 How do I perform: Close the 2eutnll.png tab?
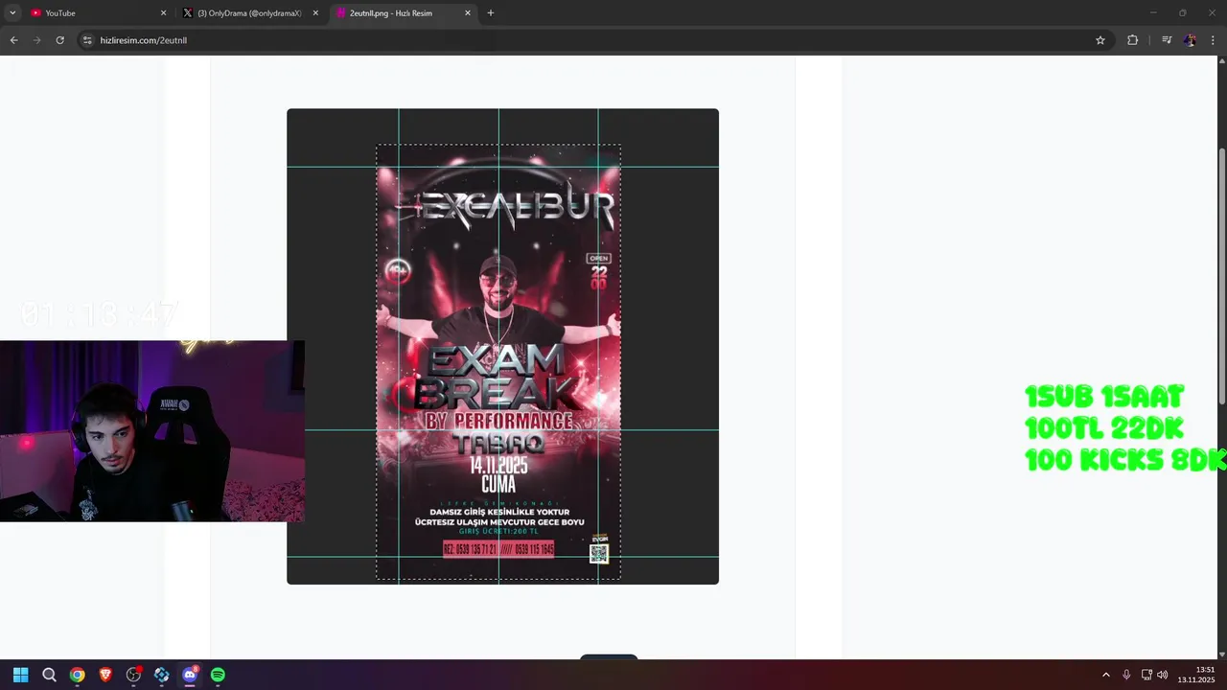(468, 13)
